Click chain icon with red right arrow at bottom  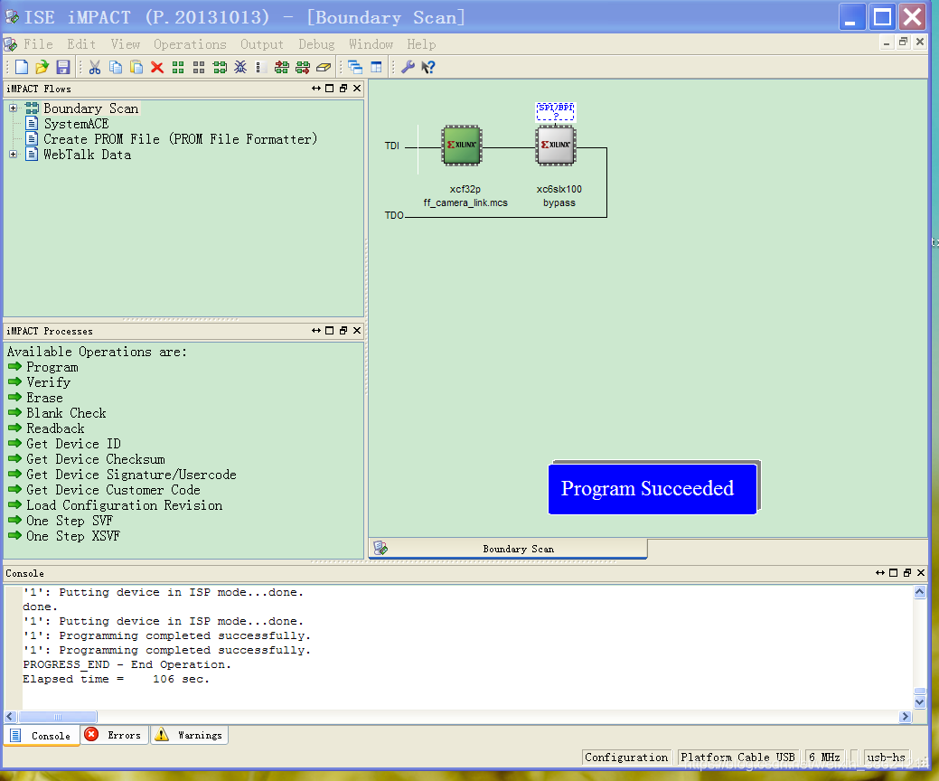(303, 67)
